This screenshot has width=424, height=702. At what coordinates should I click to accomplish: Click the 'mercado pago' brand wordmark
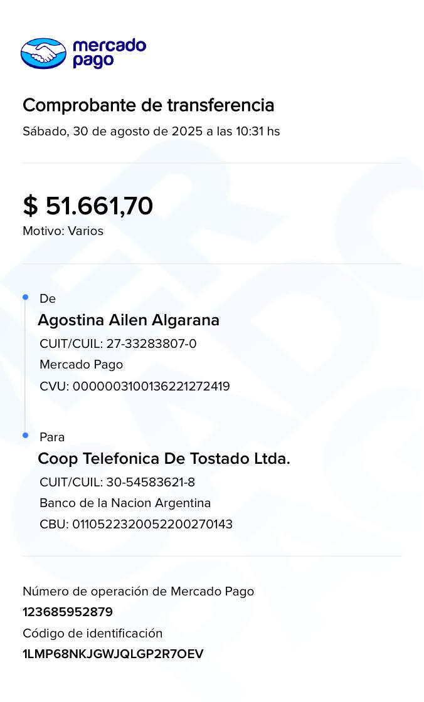[109, 53]
